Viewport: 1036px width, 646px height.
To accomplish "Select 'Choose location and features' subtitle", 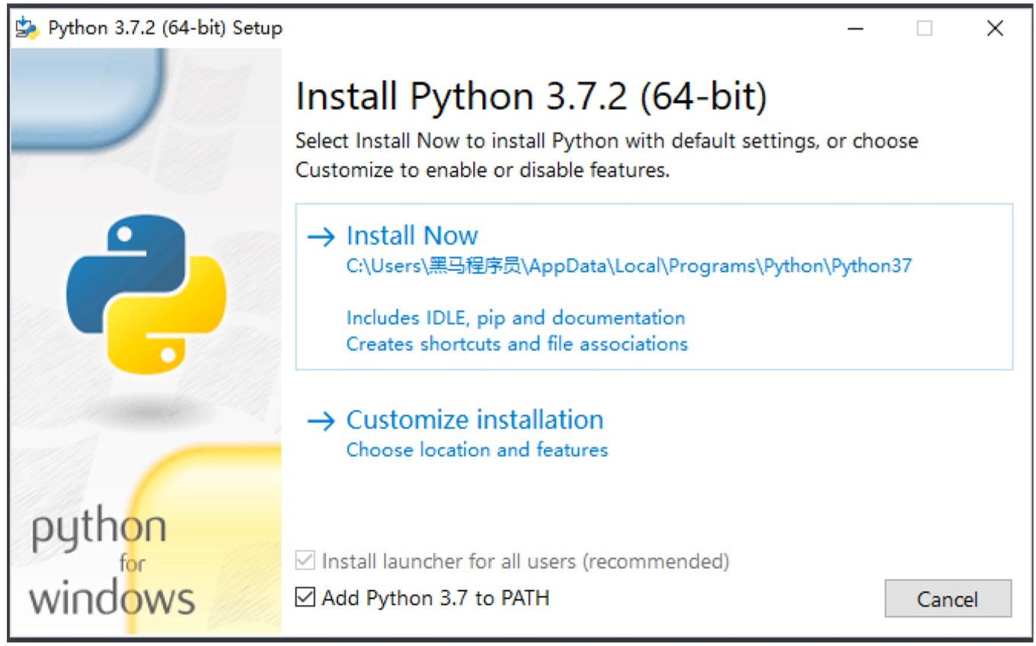I will click(477, 449).
